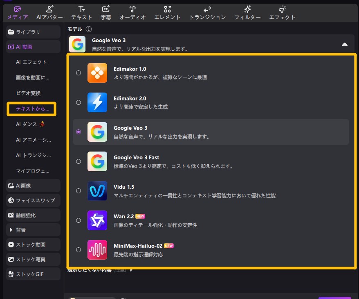
Task: Open the ライブラリ sidebar button
Action: click(34, 32)
